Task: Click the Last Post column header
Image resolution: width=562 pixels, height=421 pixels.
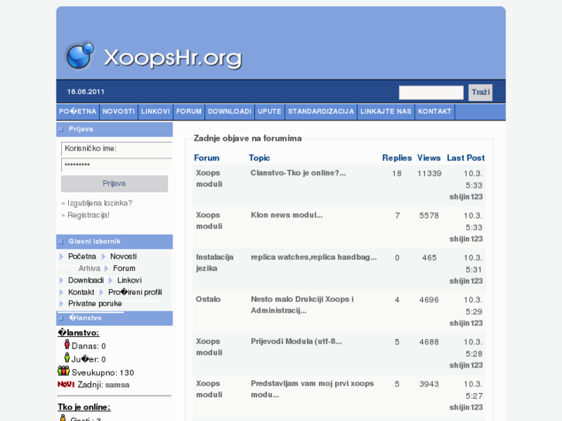Action: [465, 158]
